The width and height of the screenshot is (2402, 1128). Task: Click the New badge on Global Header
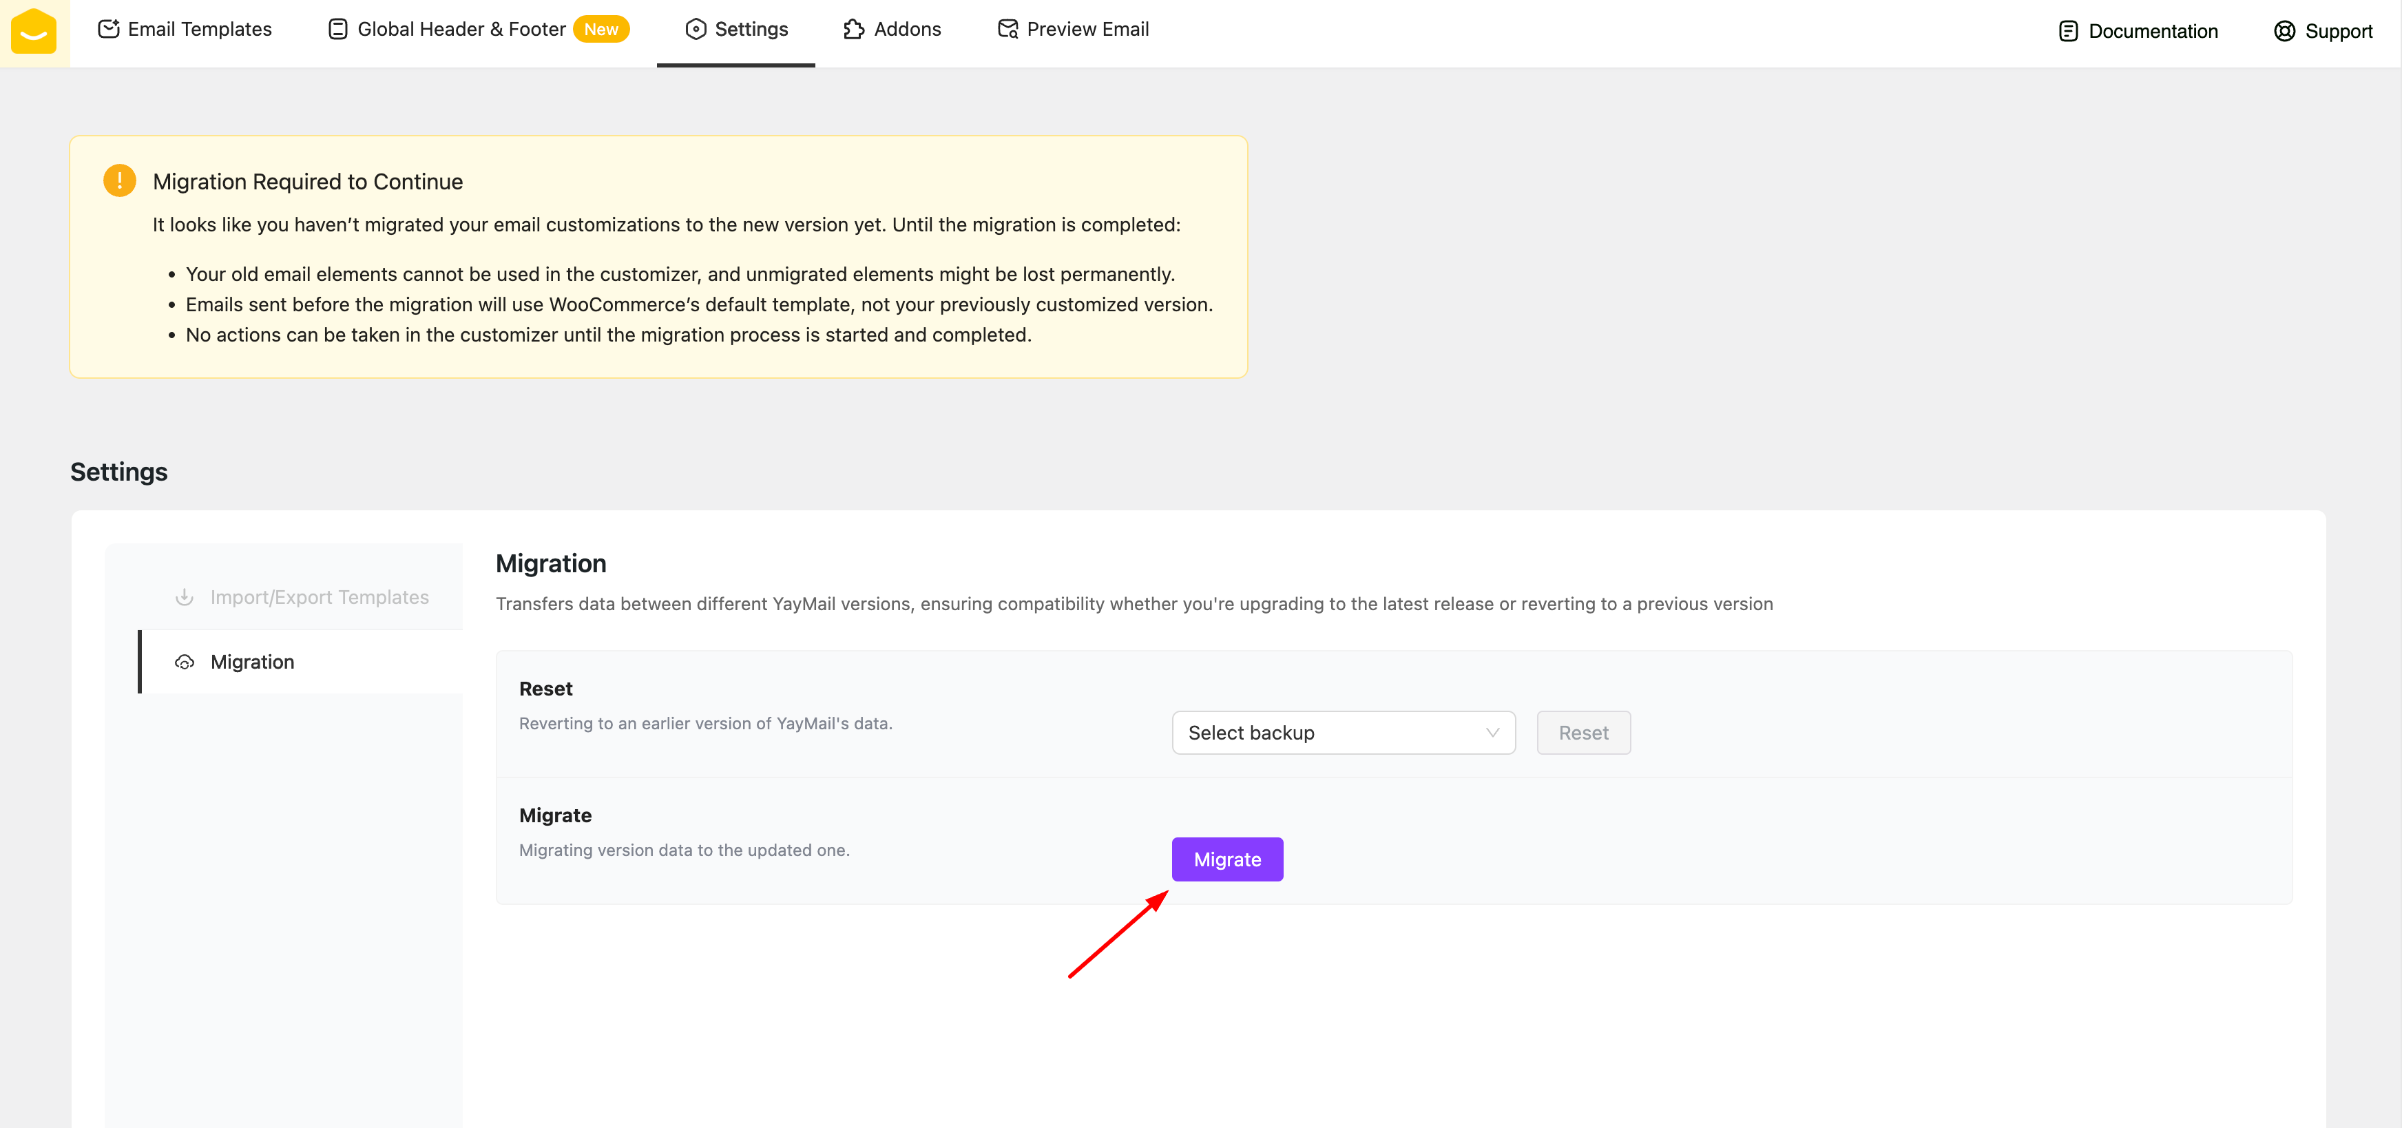(600, 29)
